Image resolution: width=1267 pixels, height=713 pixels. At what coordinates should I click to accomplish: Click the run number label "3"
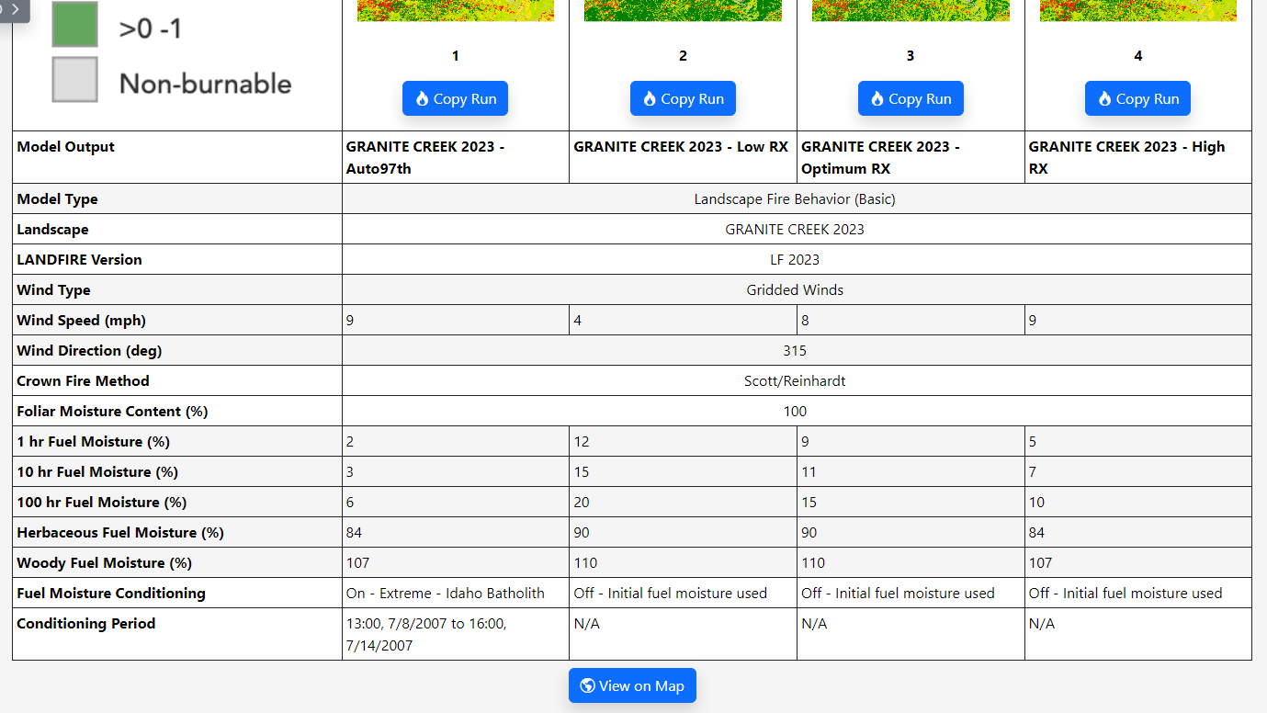911,55
